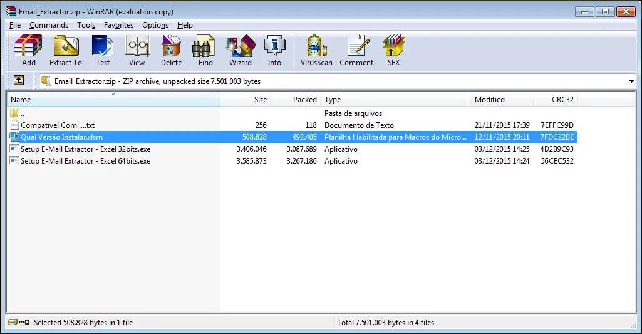Convert archive with SFX tool

[x=393, y=51]
